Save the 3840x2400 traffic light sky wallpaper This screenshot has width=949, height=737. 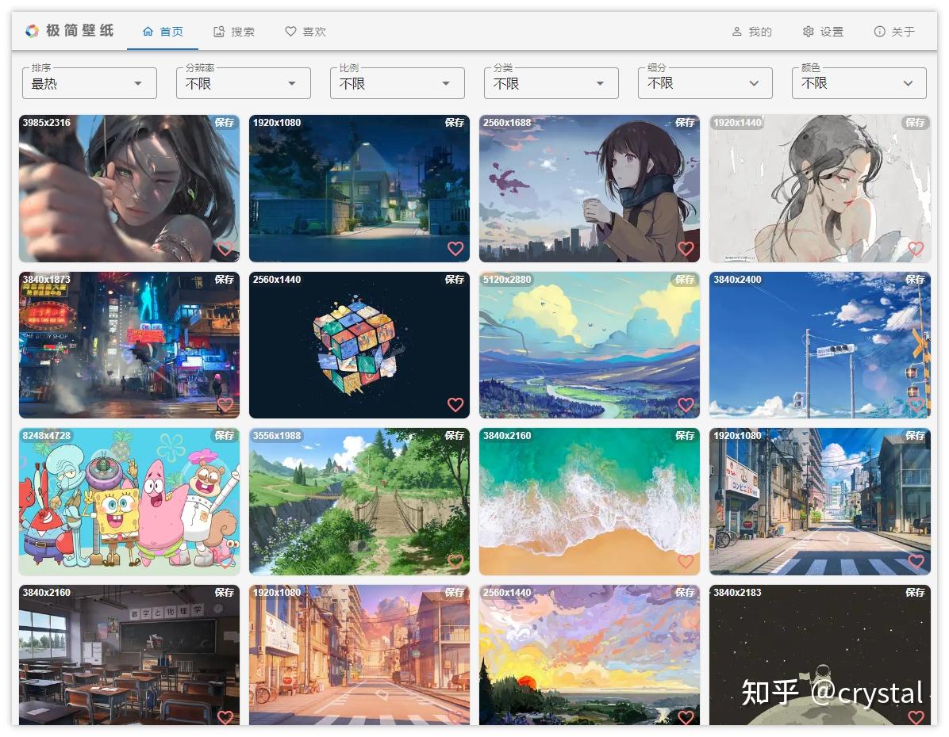click(915, 279)
